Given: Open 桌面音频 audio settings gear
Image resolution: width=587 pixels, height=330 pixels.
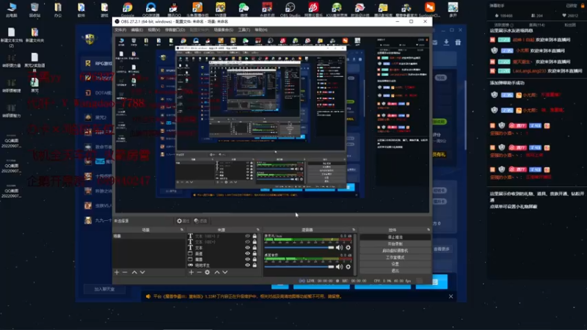Looking at the screenshot, I should pos(348,267).
